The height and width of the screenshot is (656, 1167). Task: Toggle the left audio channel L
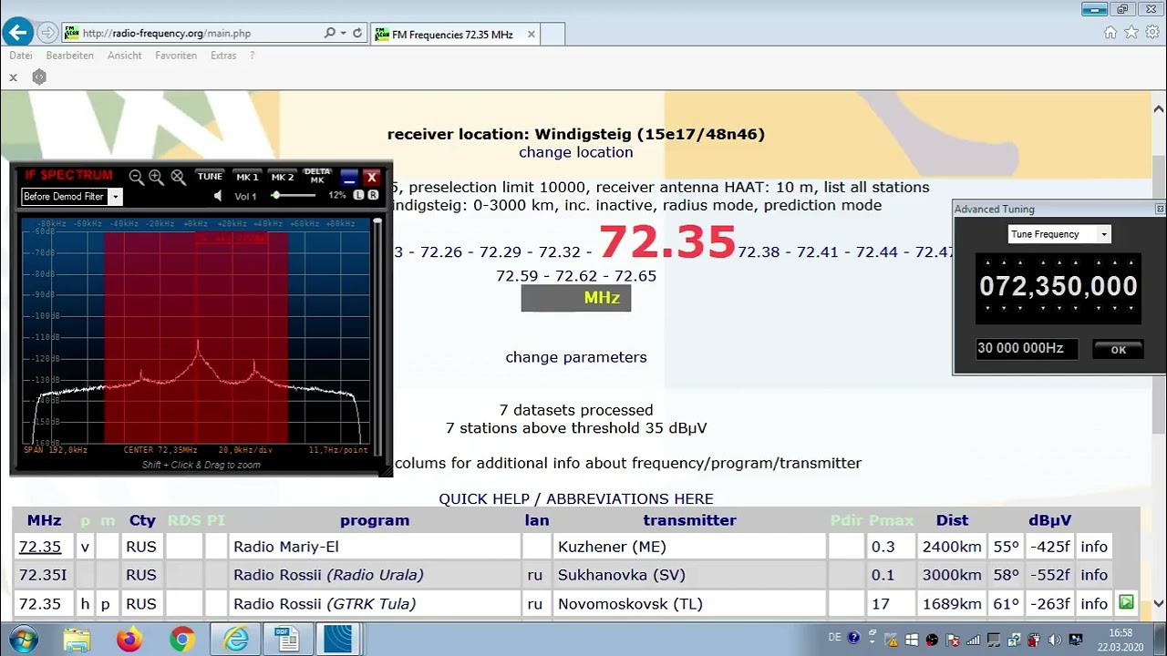point(358,196)
